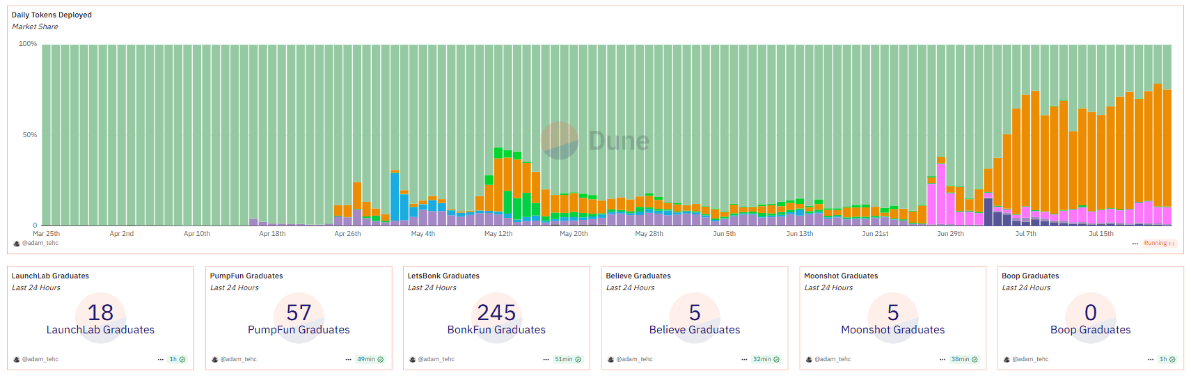
Task: Click the 57 PumpFun Graduates counter value
Action: (x=299, y=312)
